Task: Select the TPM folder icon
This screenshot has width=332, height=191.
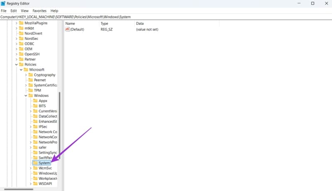Action: [30, 90]
